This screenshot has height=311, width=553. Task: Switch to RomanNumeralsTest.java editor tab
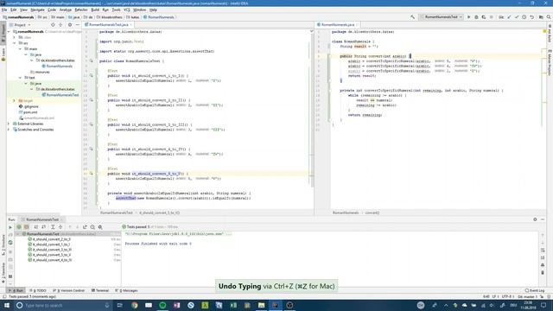tap(108, 25)
